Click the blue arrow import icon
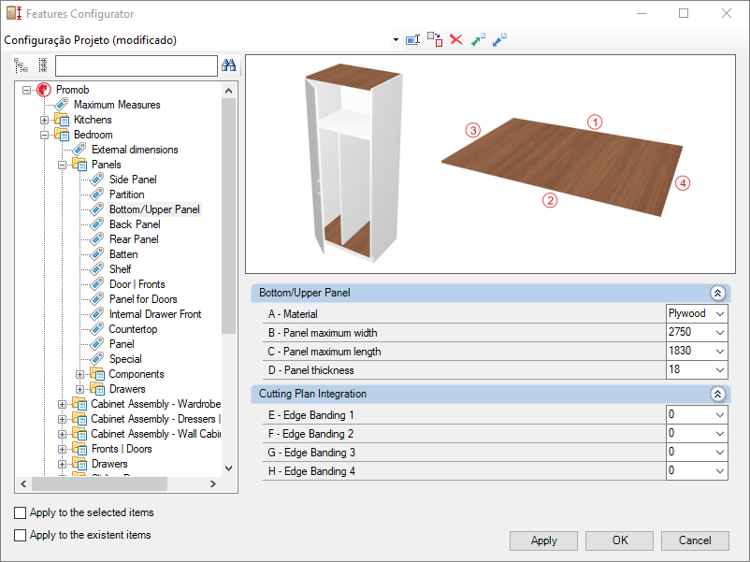 [x=499, y=39]
